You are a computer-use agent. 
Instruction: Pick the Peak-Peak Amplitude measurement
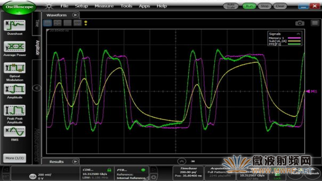(15, 110)
